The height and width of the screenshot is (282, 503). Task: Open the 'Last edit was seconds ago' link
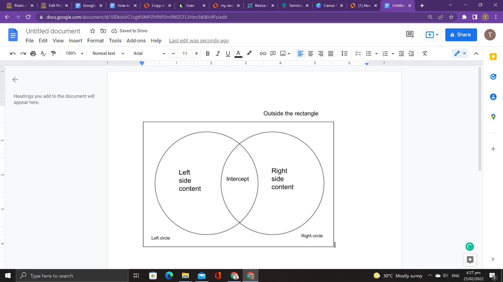pos(199,41)
